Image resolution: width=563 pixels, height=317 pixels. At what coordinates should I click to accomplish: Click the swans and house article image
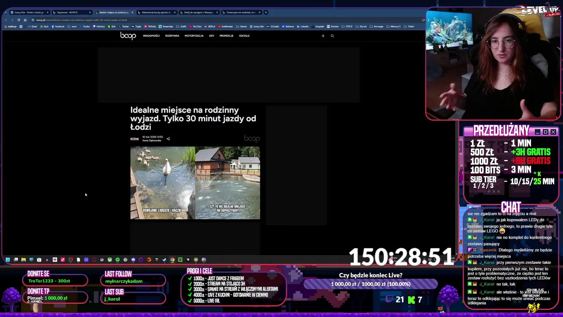click(x=195, y=183)
